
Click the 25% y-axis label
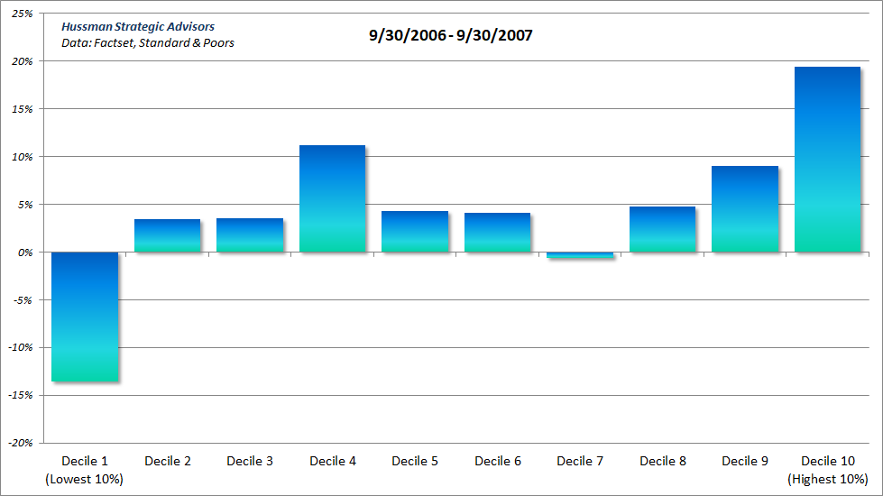pyautogui.click(x=23, y=14)
